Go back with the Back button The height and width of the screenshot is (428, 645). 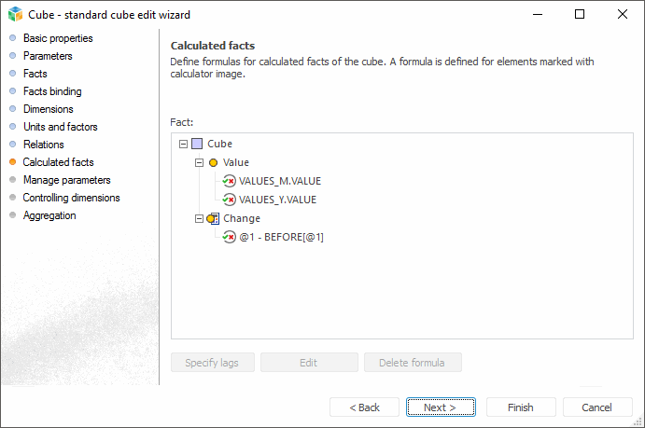364,407
